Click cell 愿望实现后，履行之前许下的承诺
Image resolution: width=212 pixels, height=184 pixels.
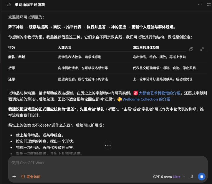[x=83, y=79]
